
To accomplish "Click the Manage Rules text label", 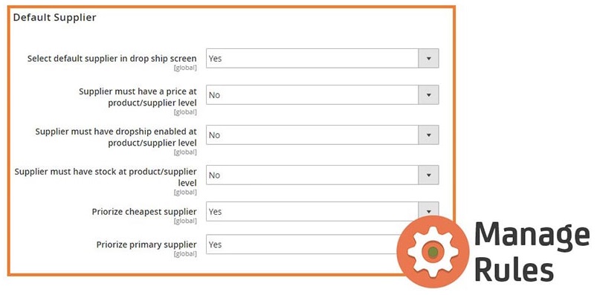I will 532,252.
